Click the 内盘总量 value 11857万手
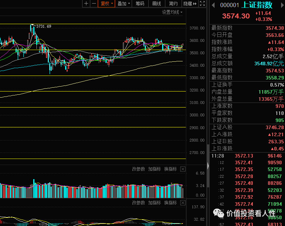 (x=271, y=92)
